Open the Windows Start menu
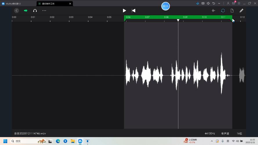 (x=5, y=141)
